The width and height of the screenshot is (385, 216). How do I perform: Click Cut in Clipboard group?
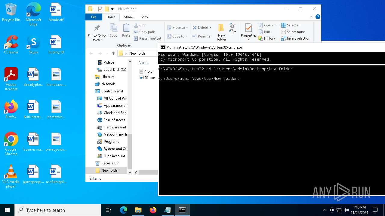coord(139,25)
